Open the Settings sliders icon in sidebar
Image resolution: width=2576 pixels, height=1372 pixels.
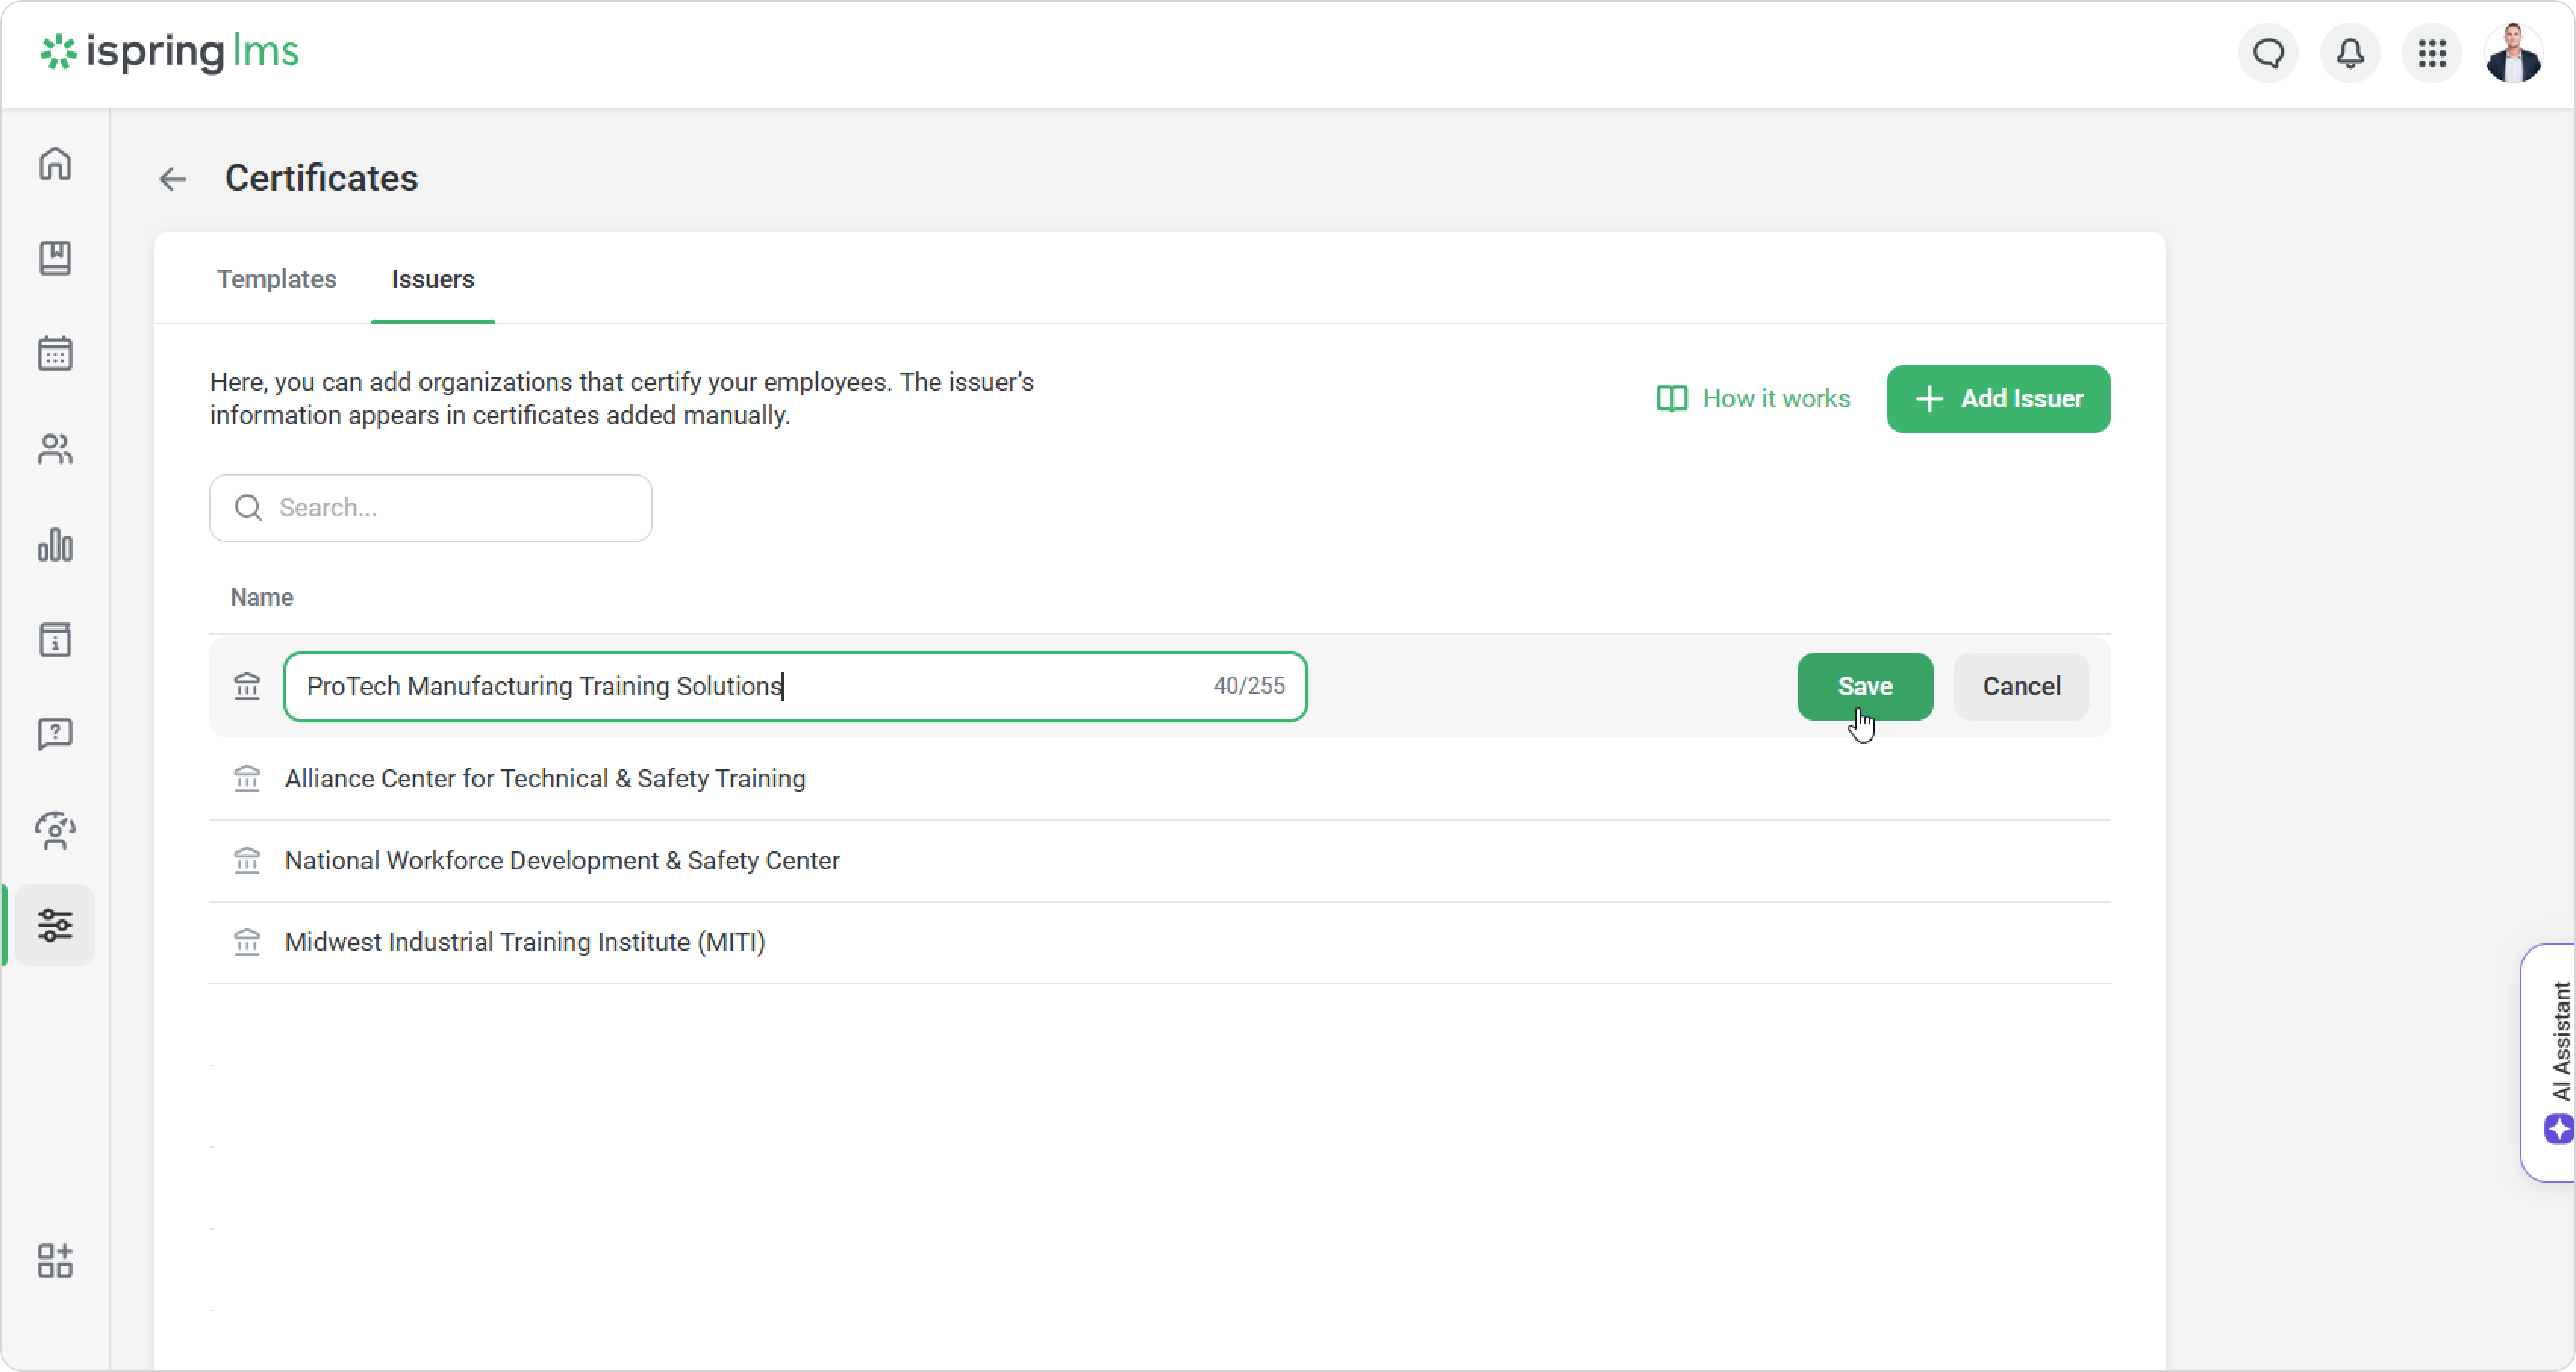55,925
